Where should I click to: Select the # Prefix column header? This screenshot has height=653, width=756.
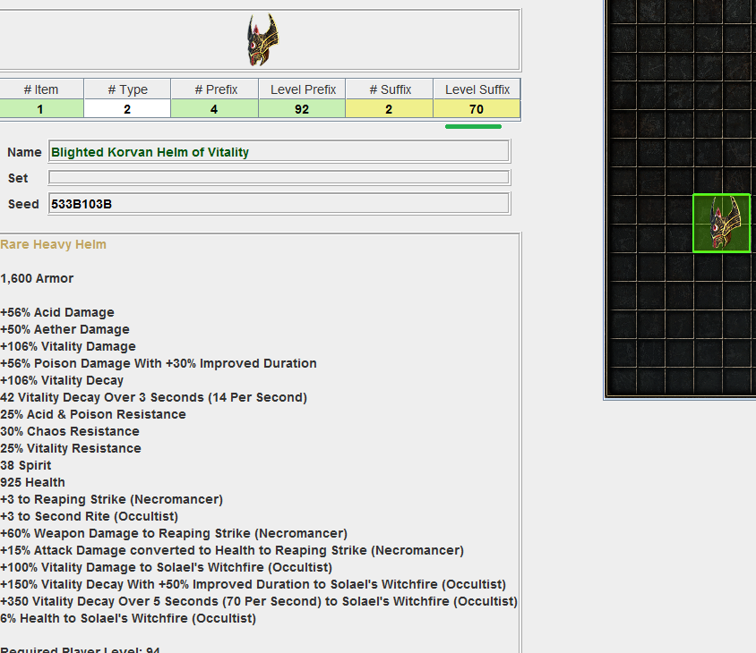(215, 89)
